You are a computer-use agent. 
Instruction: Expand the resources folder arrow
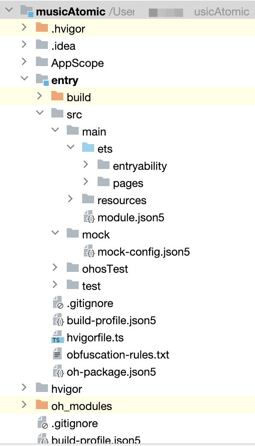pos(70,199)
